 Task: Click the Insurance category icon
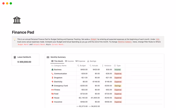(53, 102)
